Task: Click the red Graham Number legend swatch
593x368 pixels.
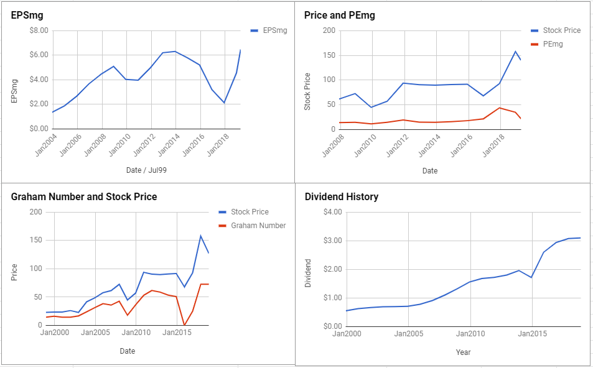Action: click(x=222, y=226)
